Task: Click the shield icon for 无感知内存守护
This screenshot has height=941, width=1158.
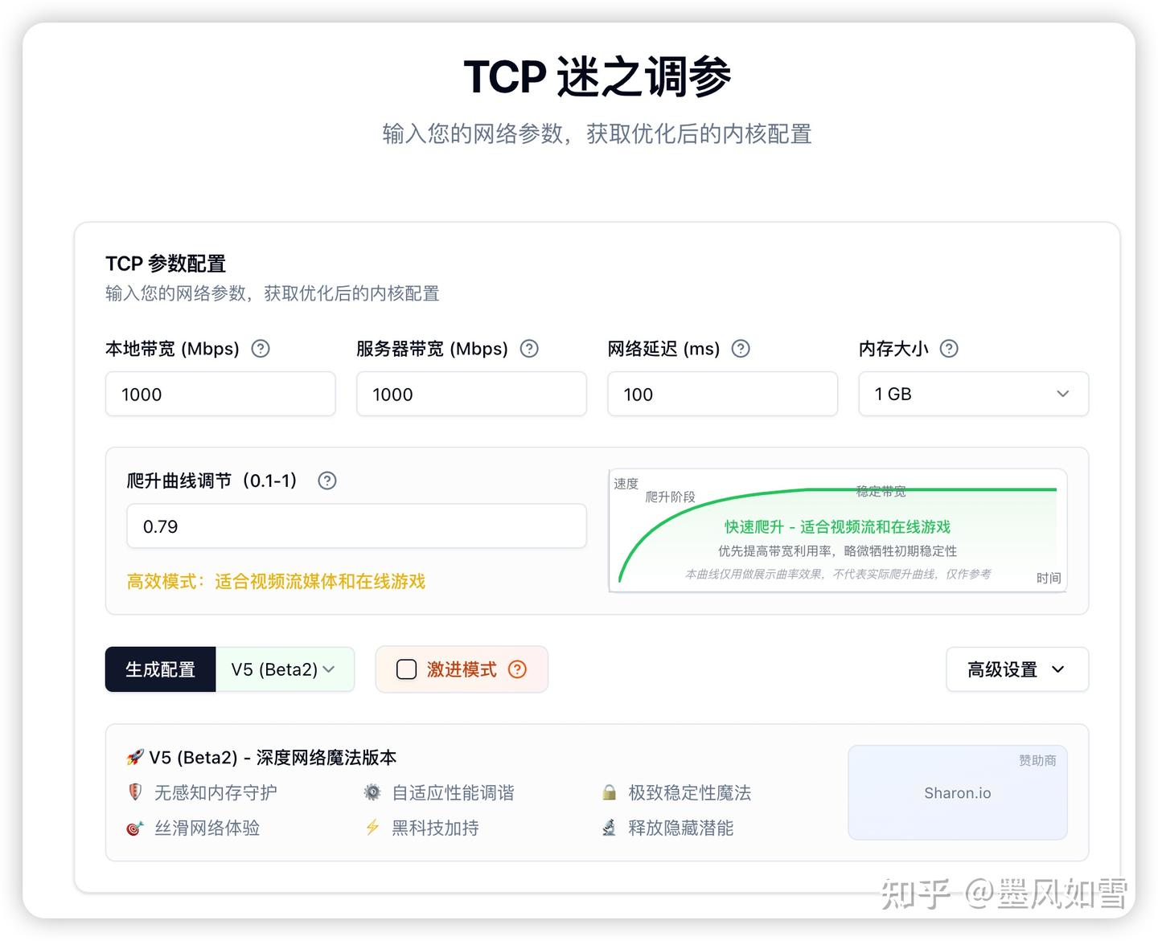Action: 133,792
